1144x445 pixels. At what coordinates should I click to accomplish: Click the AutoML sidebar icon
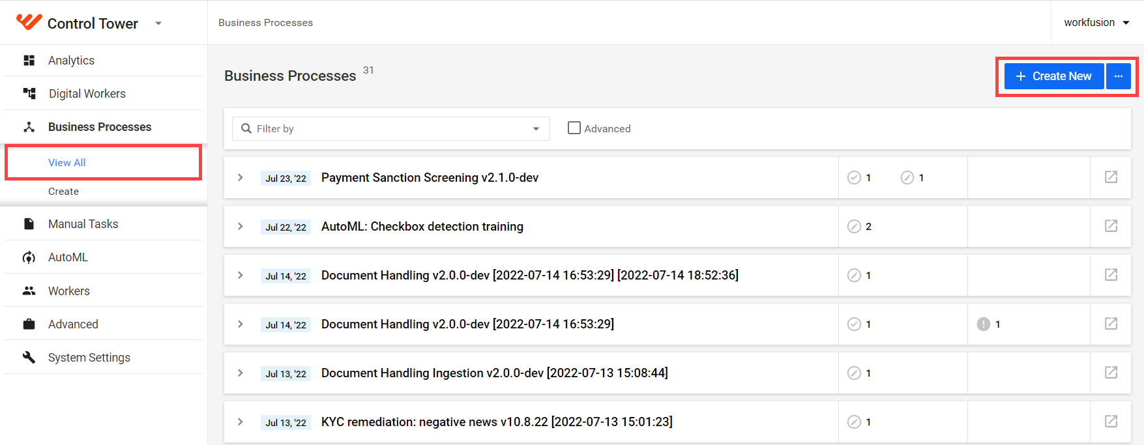tap(29, 257)
